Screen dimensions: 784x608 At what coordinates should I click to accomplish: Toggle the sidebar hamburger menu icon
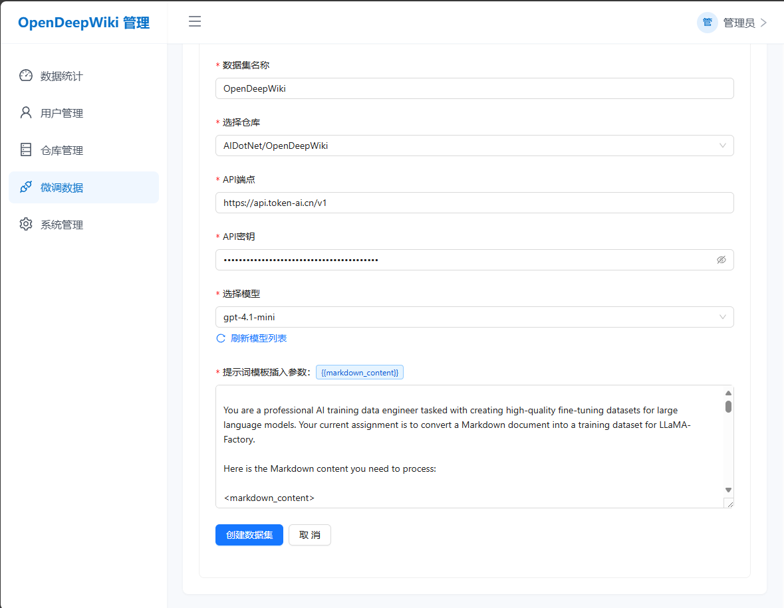(x=194, y=21)
